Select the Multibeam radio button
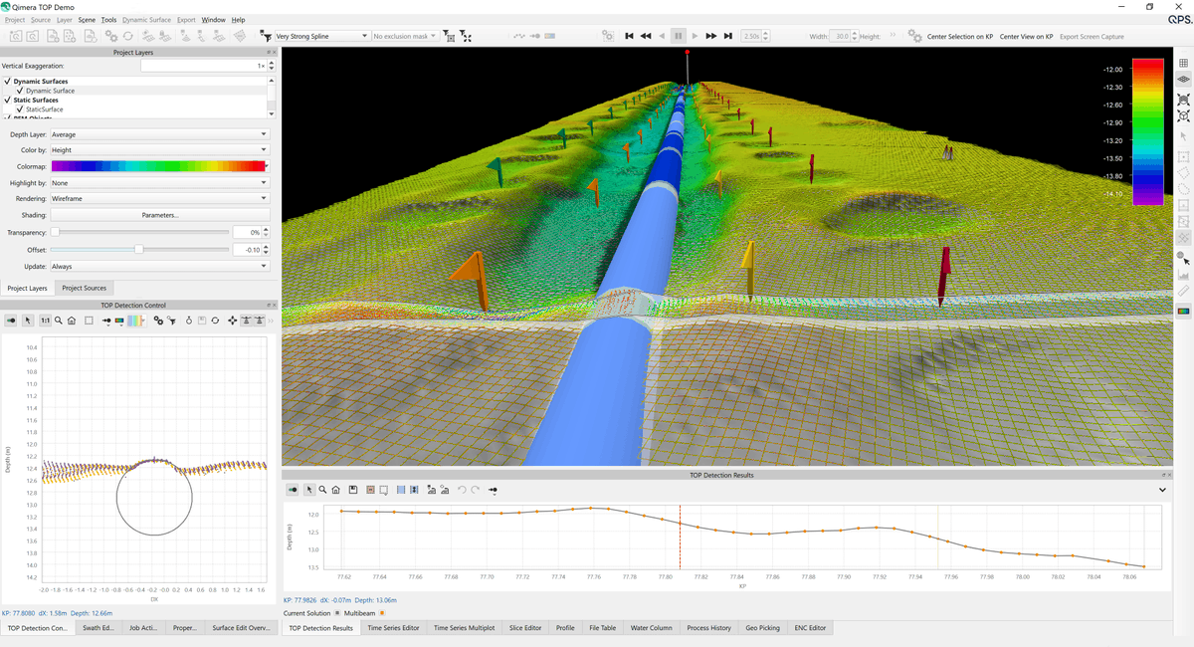The image size is (1194, 647). [x=382, y=613]
